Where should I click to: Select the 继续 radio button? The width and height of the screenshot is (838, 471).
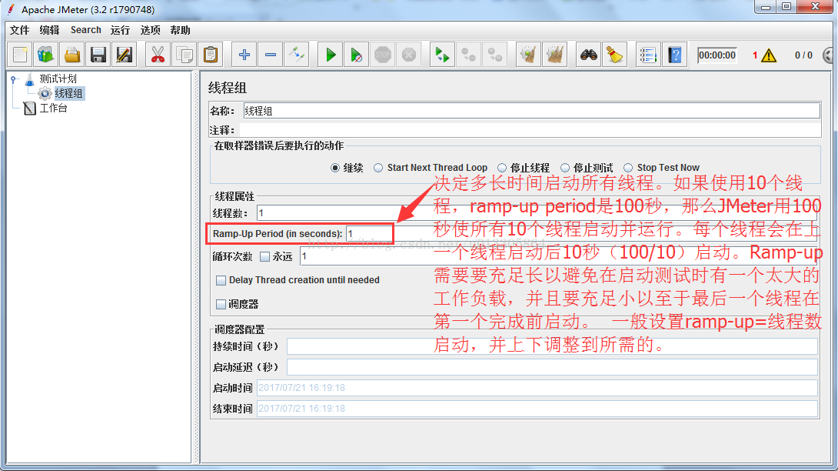(x=335, y=168)
